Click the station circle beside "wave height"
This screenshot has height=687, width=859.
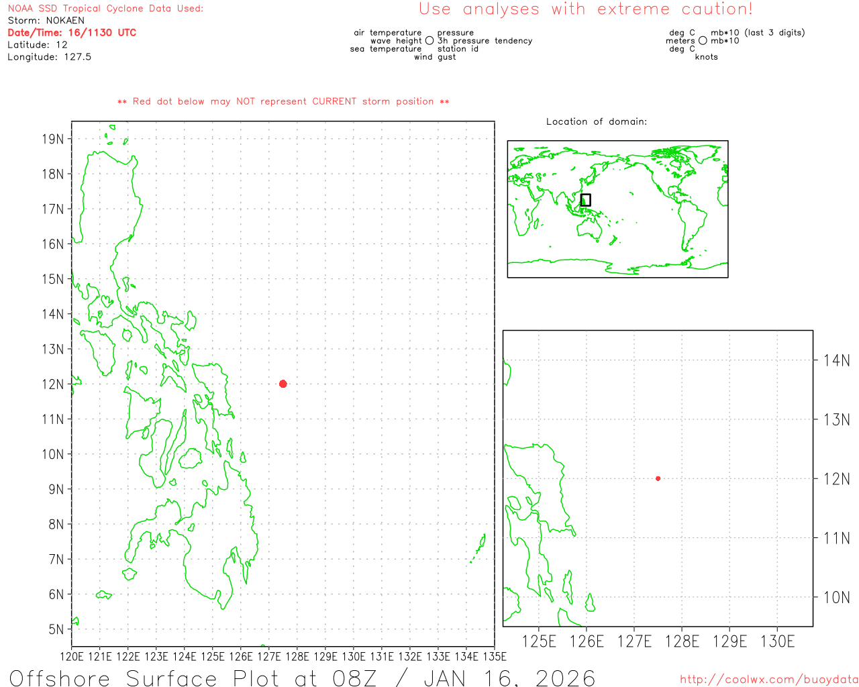click(429, 41)
